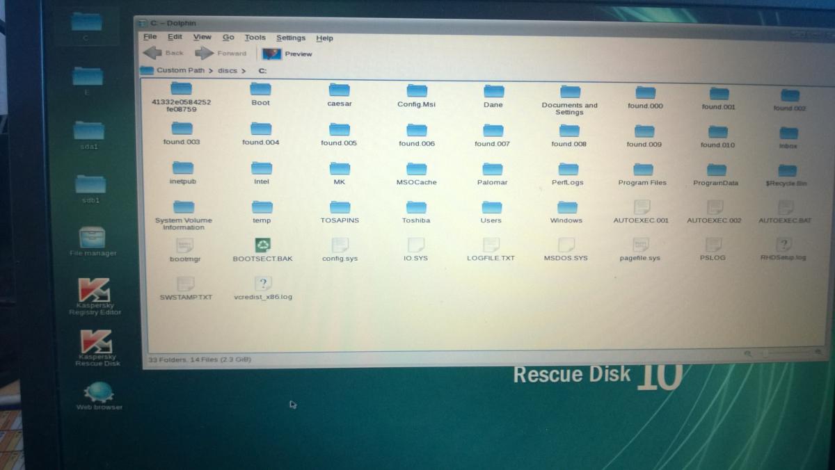The width and height of the screenshot is (835, 470).
Task: Open the C desktop folder icon
Action: tap(86, 26)
